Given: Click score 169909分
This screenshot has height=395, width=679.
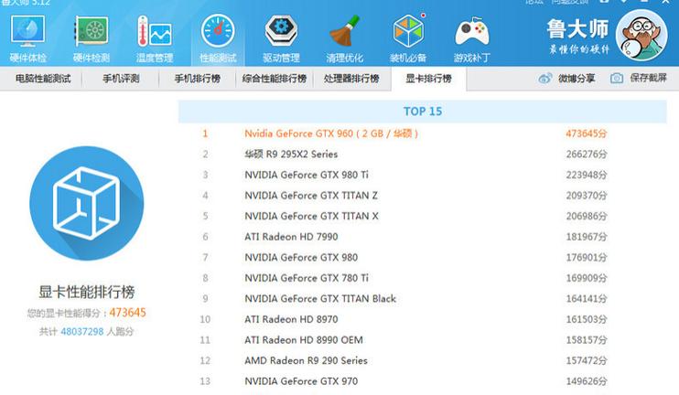Looking at the screenshot, I should click(x=587, y=278).
